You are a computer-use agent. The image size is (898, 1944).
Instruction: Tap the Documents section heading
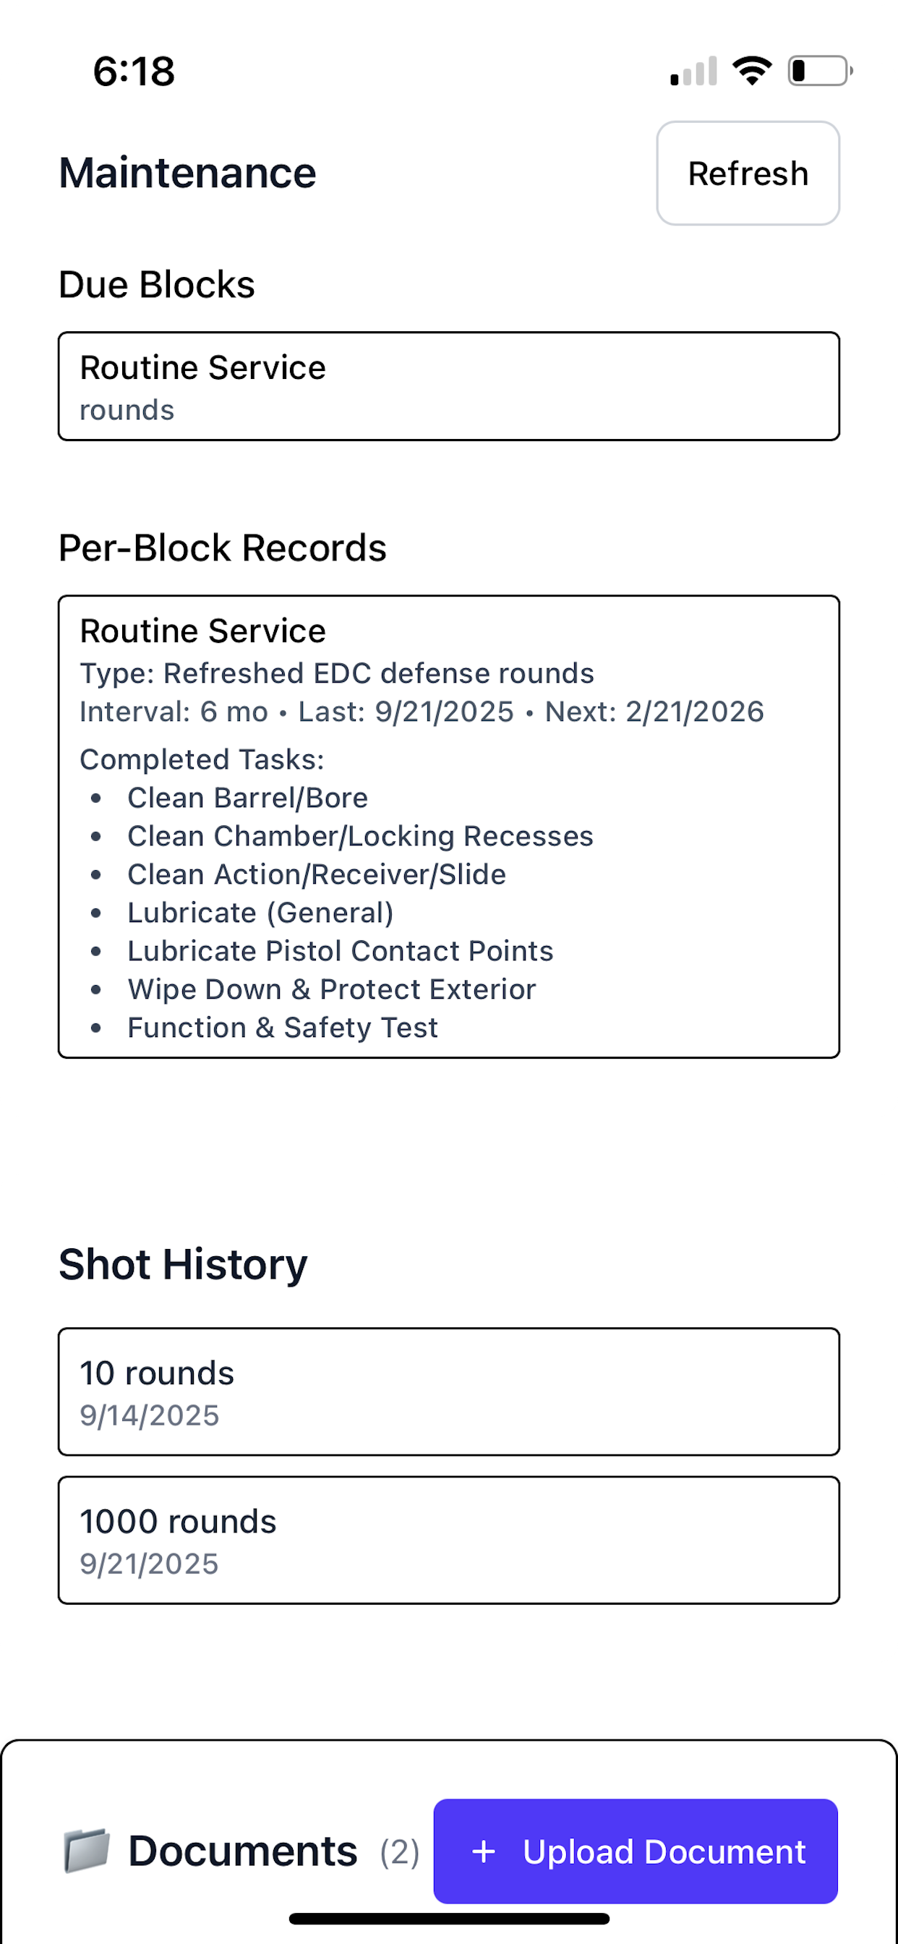tap(242, 1851)
